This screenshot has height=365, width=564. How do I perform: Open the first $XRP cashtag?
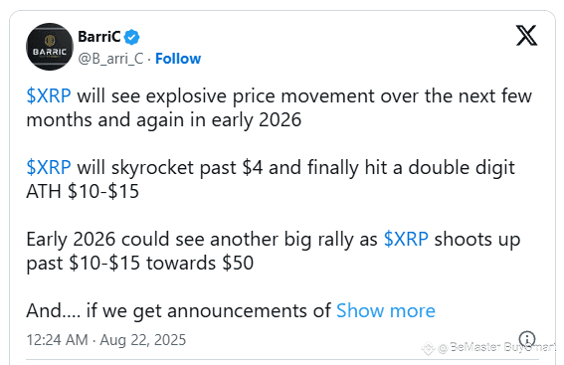(49, 96)
